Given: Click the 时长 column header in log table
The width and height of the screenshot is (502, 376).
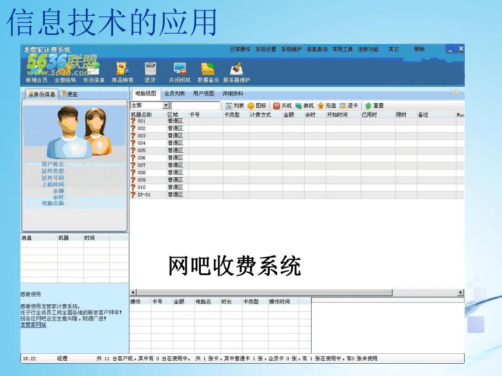Looking at the screenshot, I should (x=231, y=301).
